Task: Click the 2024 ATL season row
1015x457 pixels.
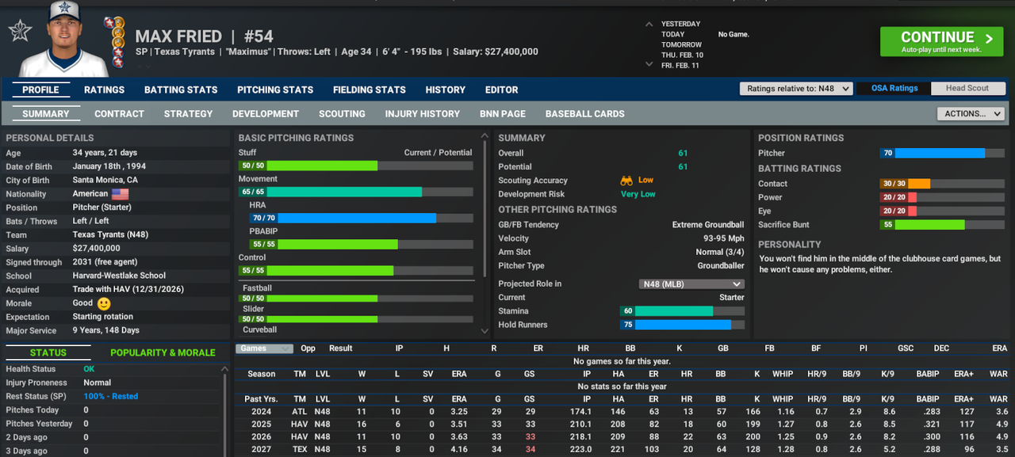Action: coord(625,412)
